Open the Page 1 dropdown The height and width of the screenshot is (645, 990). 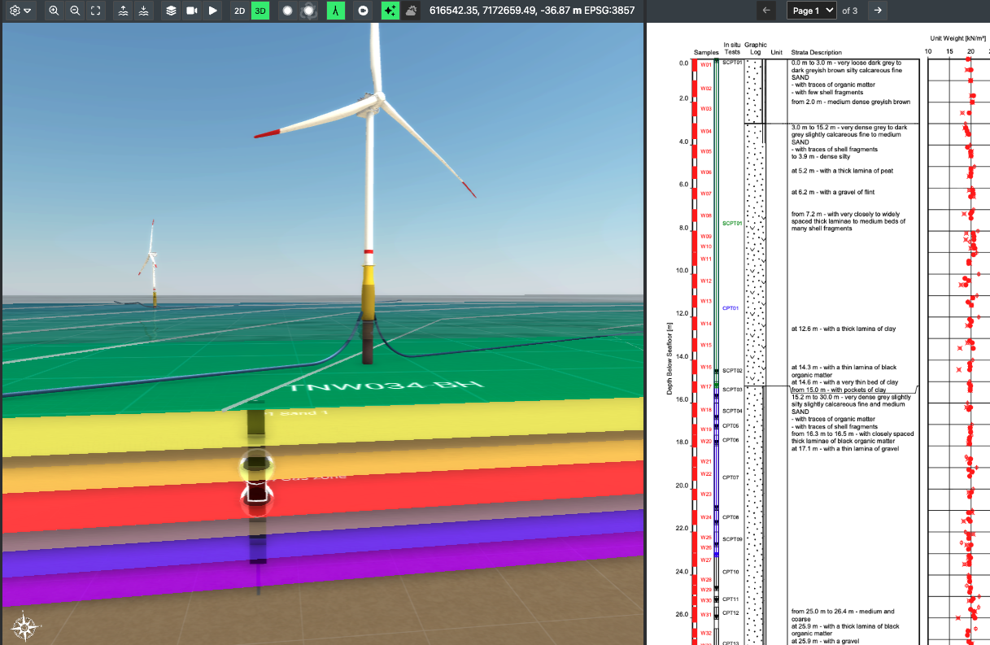(811, 11)
